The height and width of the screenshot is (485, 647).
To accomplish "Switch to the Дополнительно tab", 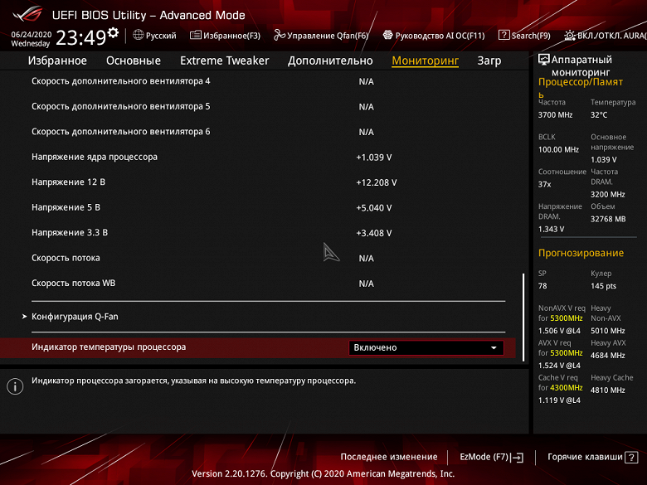I will point(330,61).
